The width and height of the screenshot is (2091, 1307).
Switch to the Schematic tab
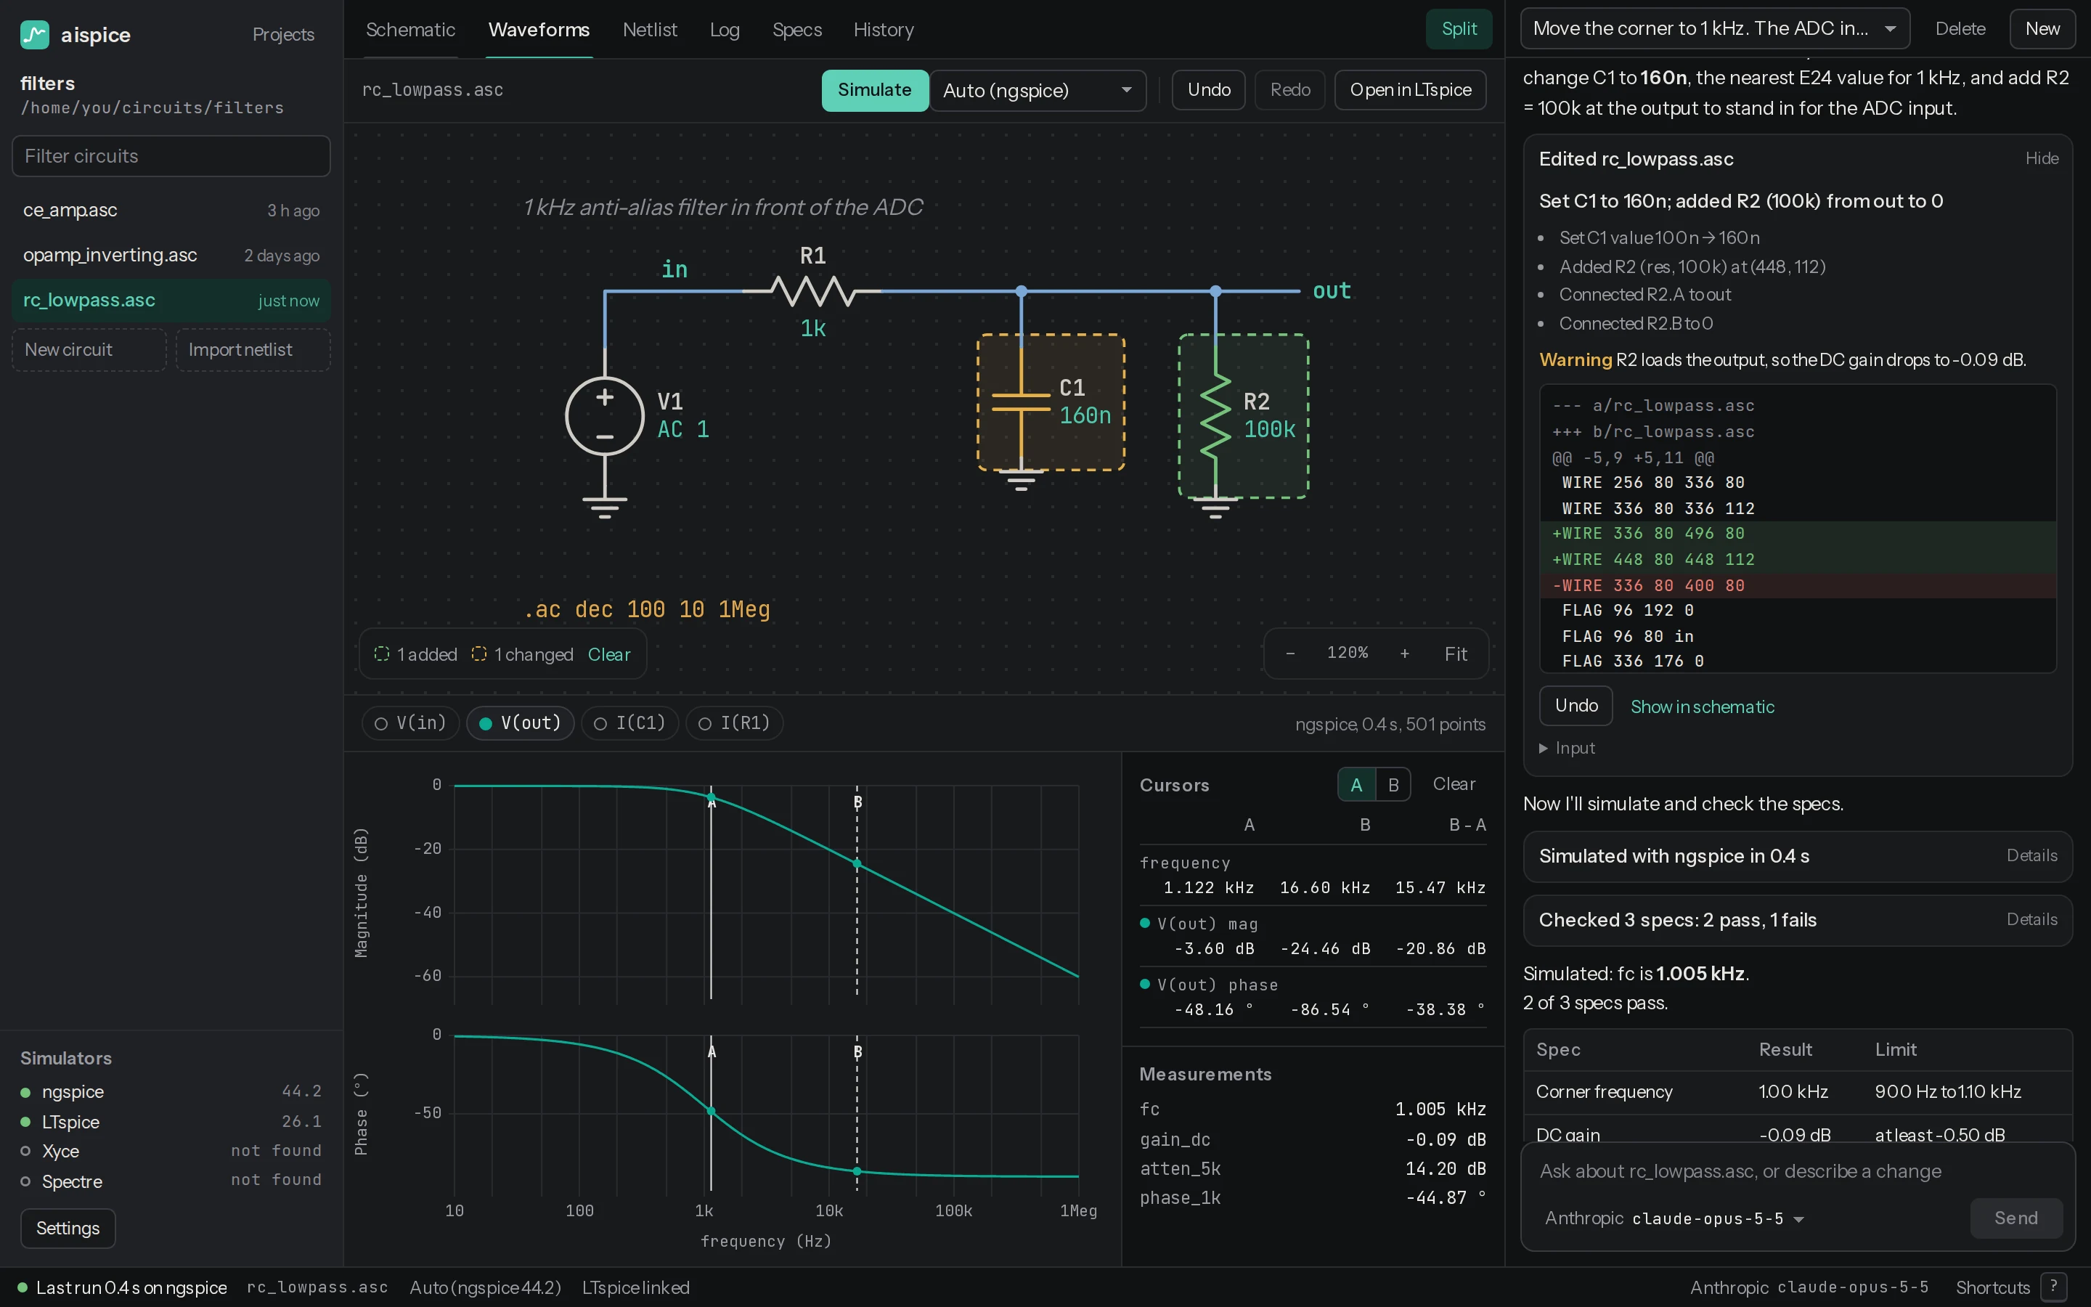410,29
